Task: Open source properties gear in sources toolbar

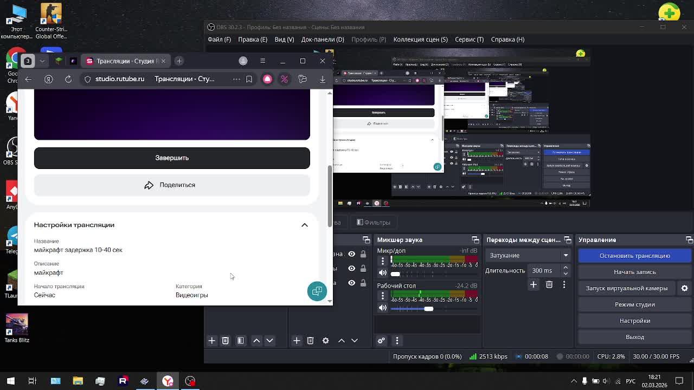Action: point(325,341)
